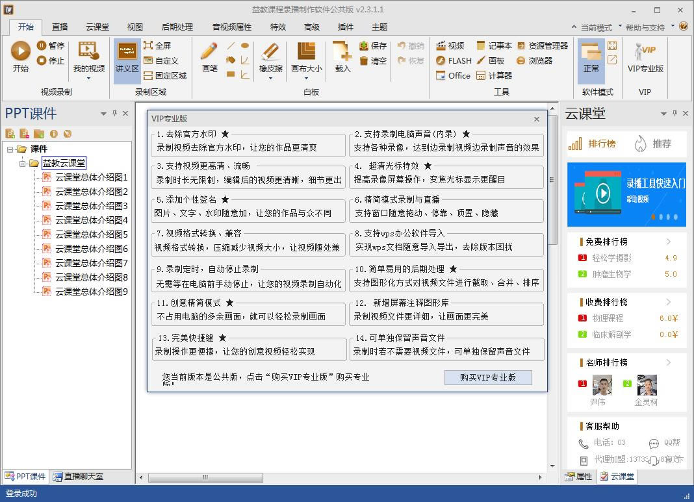The width and height of the screenshot is (694, 502).
Task: Open 物理课程 course link
Action: point(607,318)
